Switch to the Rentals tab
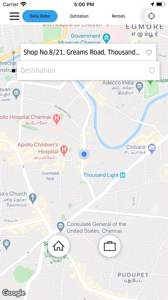The width and height of the screenshot is (168, 300). 118,16
